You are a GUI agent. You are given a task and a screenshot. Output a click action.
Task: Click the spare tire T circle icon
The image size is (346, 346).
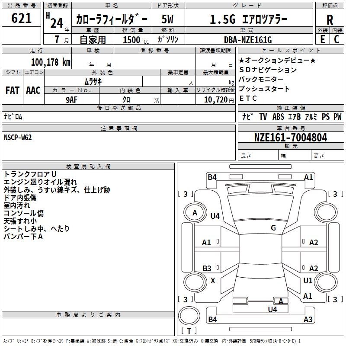[189, 316]
